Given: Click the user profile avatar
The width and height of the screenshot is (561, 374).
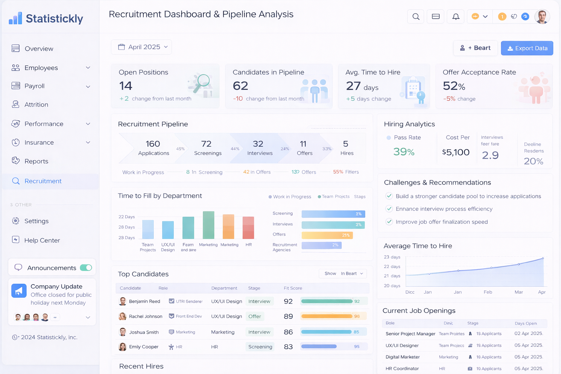Looking at the screenshot, I should (x=542, y=17).
